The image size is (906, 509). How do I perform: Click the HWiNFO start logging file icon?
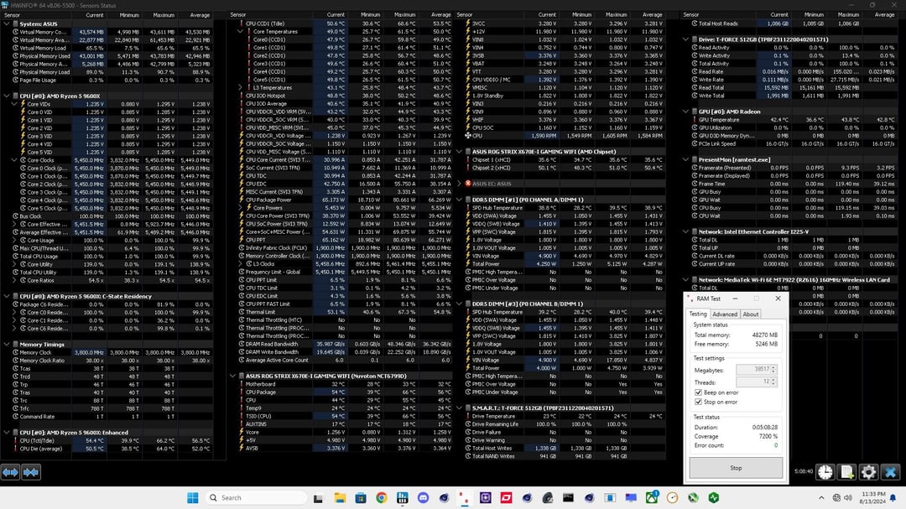click(846, 472)
